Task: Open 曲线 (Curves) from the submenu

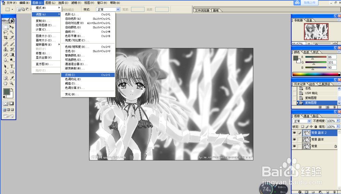Action: tap(88, 32)
